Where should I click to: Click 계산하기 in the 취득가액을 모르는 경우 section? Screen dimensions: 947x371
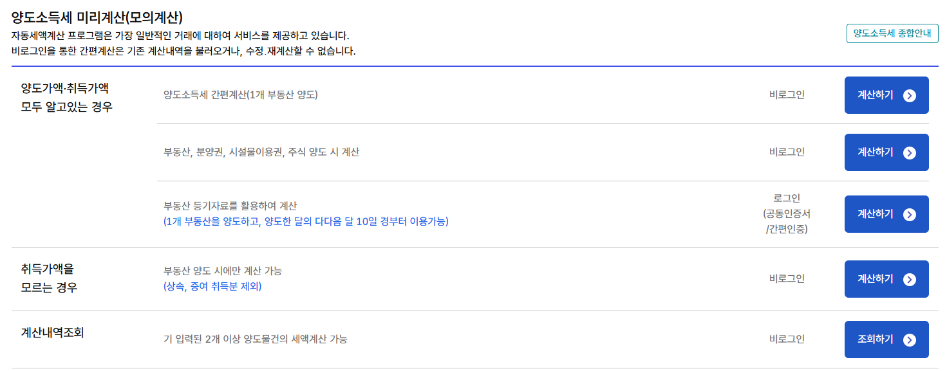(x=886, y=278)
